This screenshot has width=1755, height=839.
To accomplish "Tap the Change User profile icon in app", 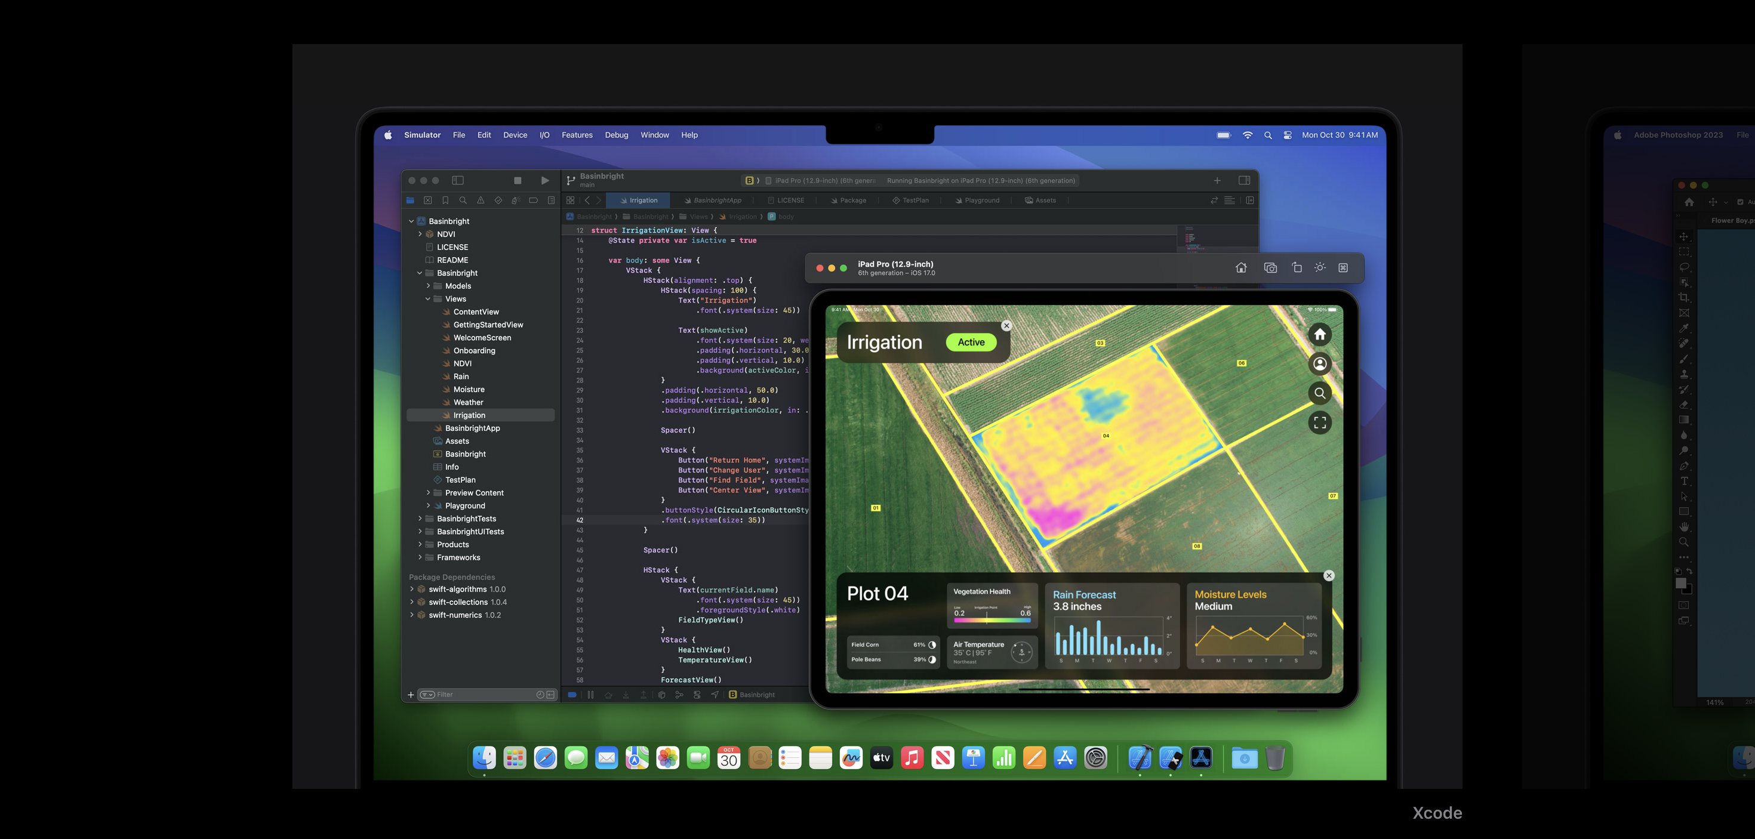I will (1320, 363).
